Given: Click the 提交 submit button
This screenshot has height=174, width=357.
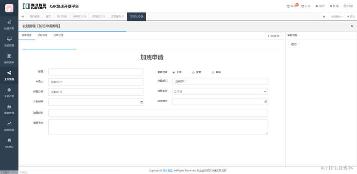Looking at the screenshot, I should (x=294, y=44).
